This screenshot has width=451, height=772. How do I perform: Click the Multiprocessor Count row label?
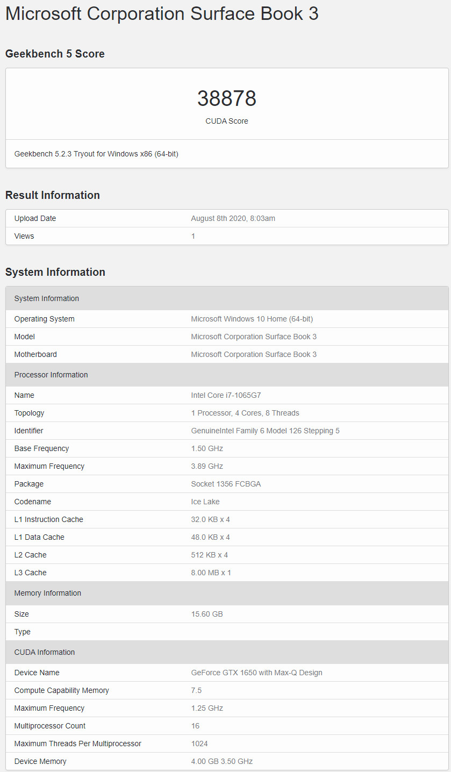50,726
